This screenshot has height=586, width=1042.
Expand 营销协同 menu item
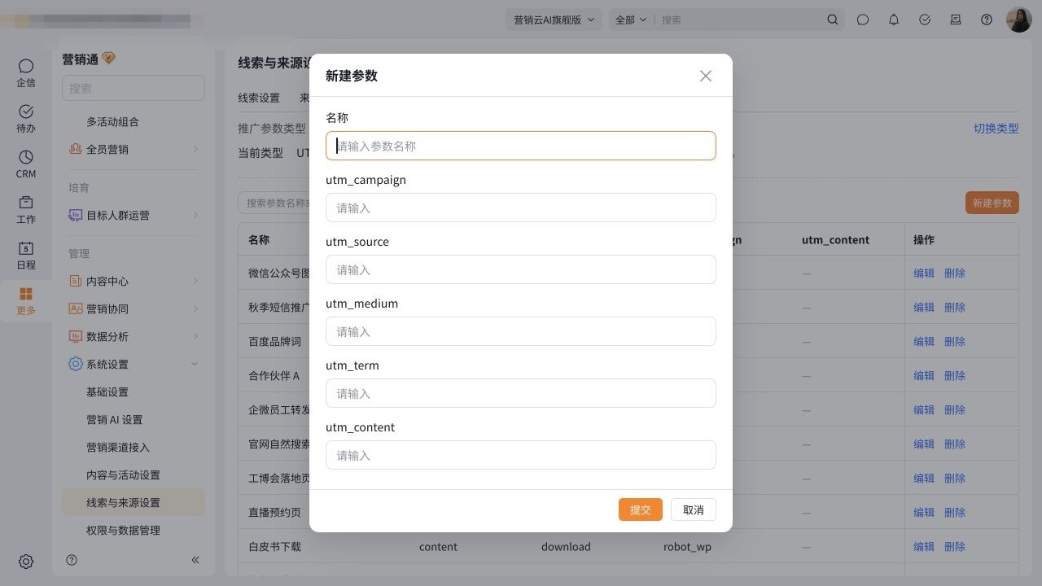(134, 308)
